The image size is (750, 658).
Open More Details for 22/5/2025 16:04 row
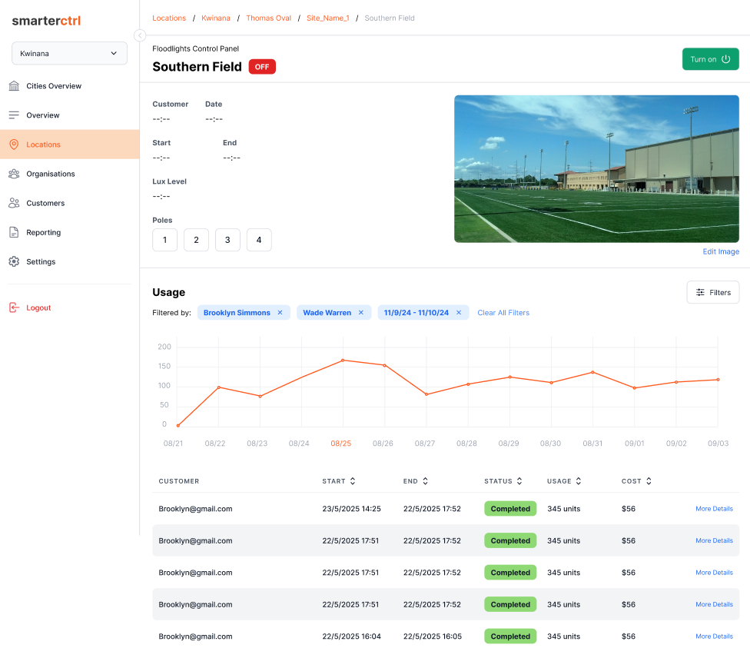pyautogui.click(x=714, y=636)
